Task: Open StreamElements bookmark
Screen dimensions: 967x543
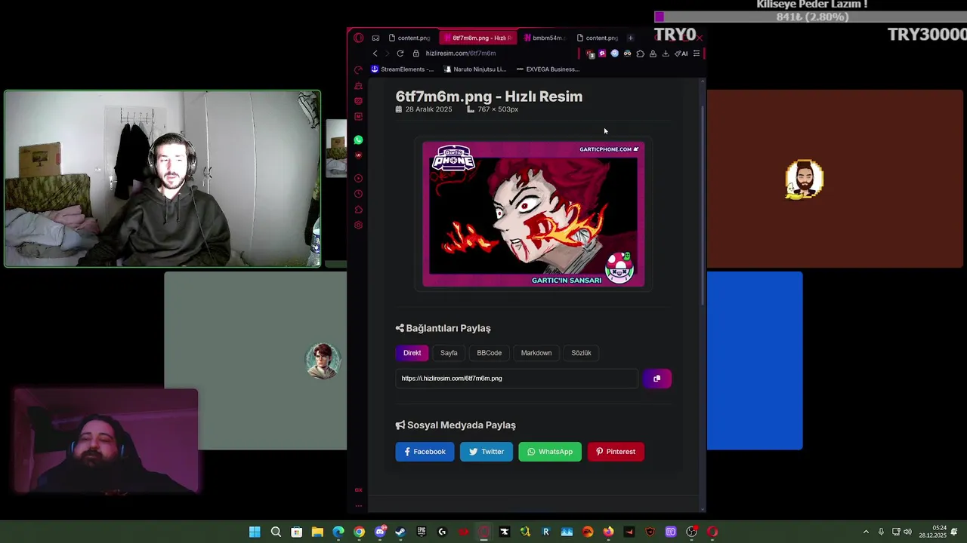Action: click(402, 69)
